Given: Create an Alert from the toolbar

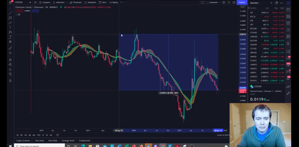Looking at the screenshot, I should point(103,2).
